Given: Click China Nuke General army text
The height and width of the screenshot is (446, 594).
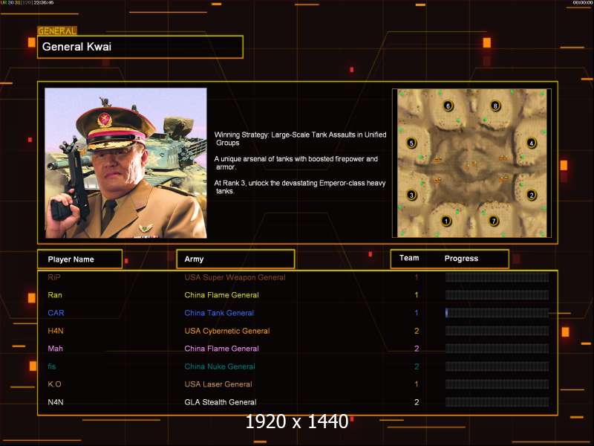Looking at the screenshot, I should pyautogui.click(x=220, y=366).
